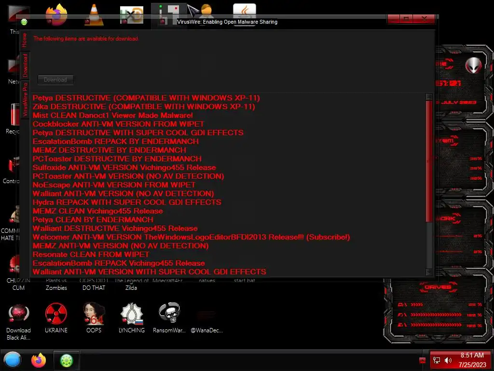494x371 pixels.
Task: Click the list scrollbar down arrow
Action: tap(429, 272)
